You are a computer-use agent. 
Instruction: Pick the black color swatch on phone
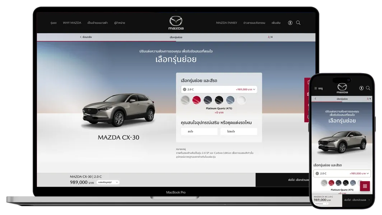pyautogui.click(x=346, y=183)
